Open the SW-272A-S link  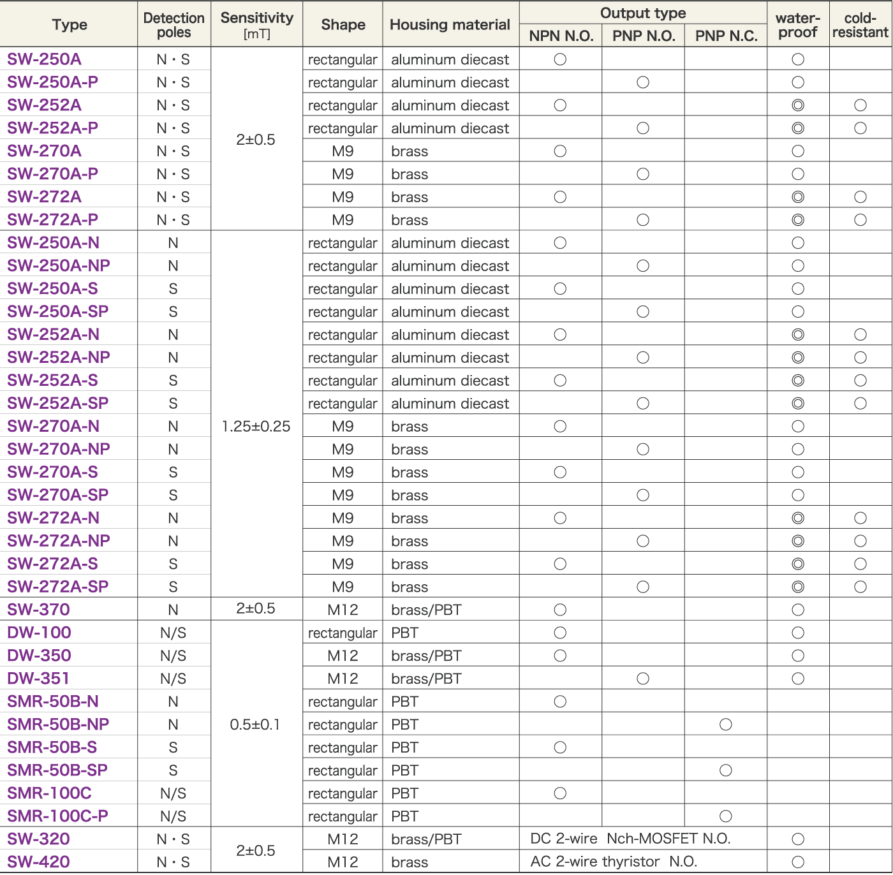tap(52, 564)
